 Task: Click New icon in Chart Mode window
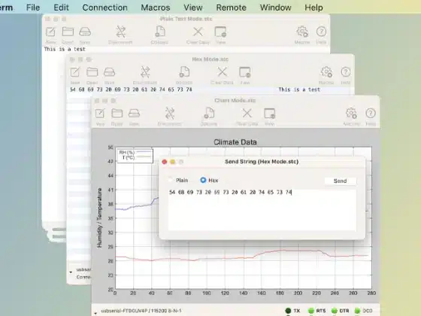[x=100, y=114]
